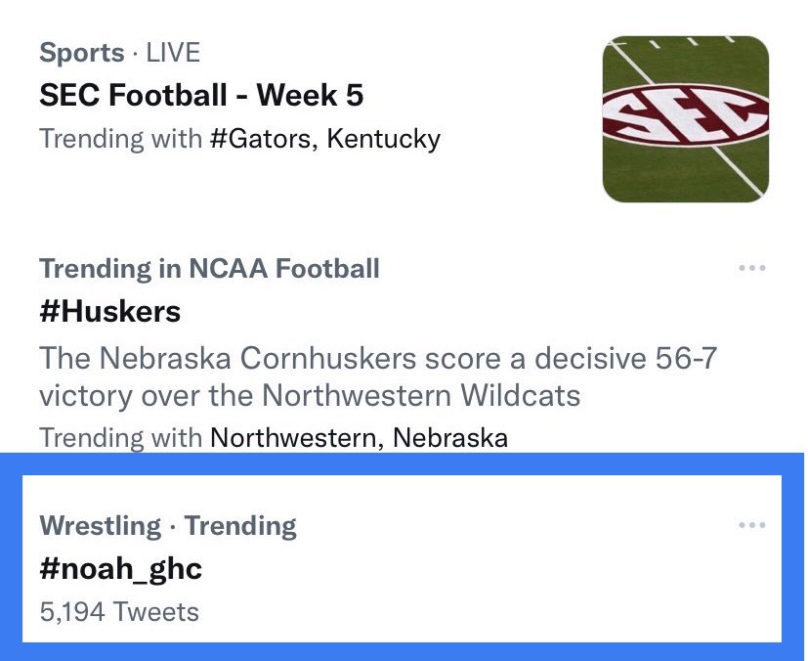
Task: Open the 'victory over the Northwestern Wildcats' text line
Action: pos(310,396)
